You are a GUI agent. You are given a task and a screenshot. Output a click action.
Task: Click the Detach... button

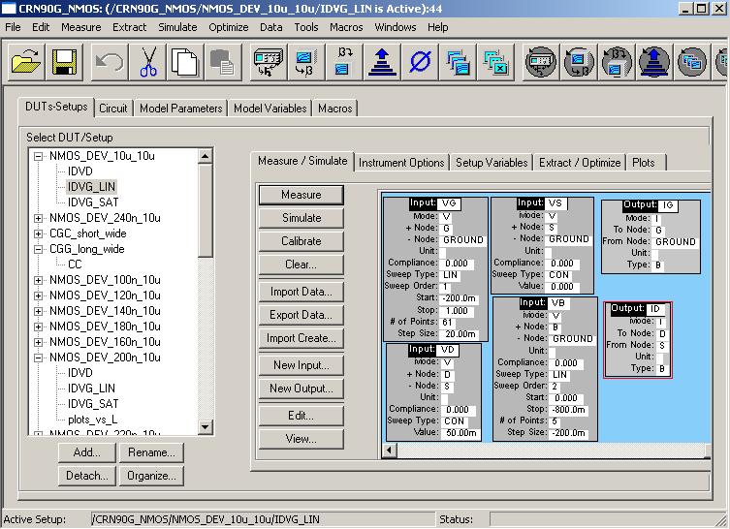(86, 476)
